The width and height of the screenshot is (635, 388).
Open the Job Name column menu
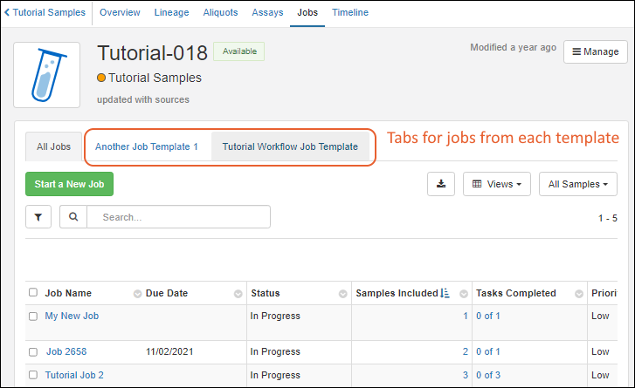pyautogui.click(x=137, y=294)
